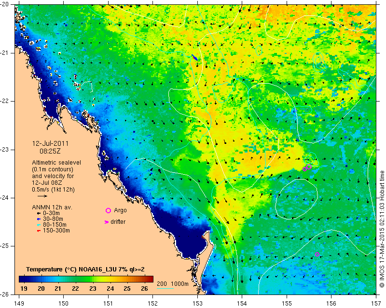Click the blue mooring arrow near 153 longitude

[195, 57]
